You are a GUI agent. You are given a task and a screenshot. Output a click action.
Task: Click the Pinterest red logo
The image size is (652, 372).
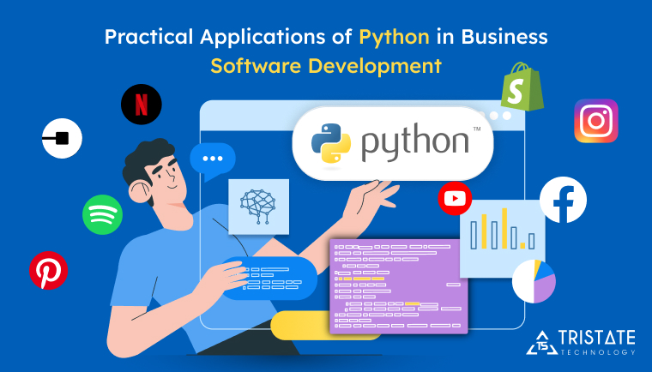pos(48,270)
